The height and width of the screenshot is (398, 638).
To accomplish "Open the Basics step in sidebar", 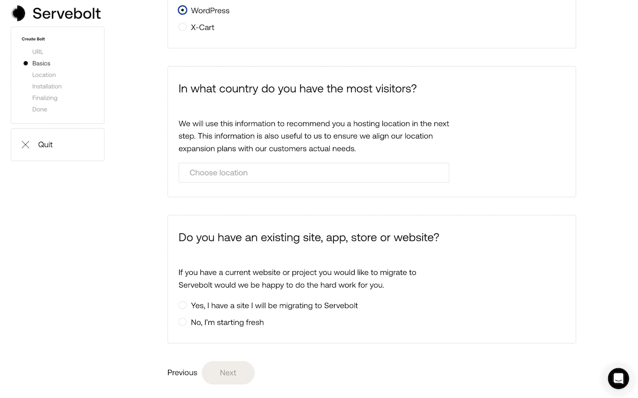I will point(41,63).
